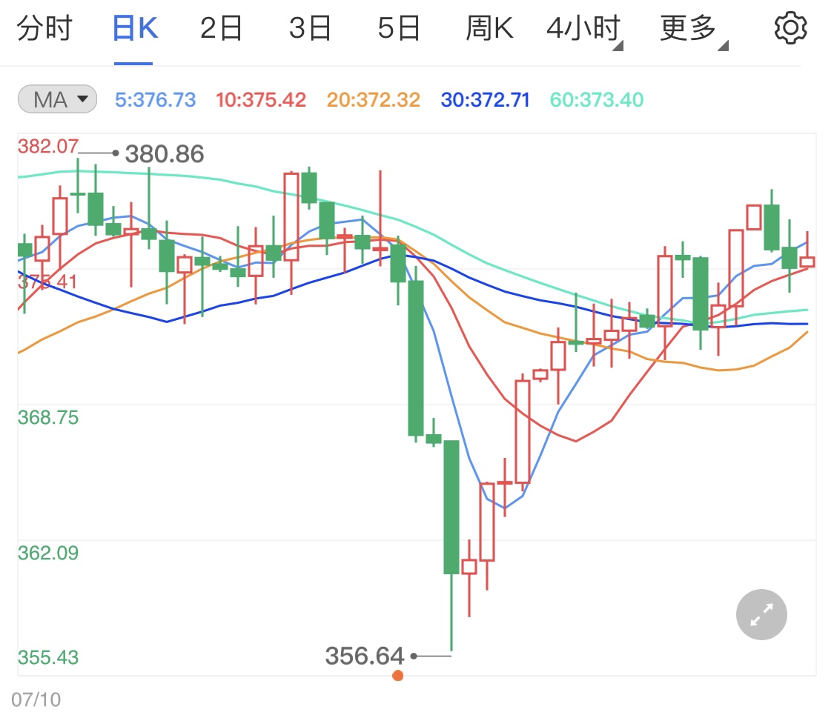This screenshot has width=834, height=718.
Task: Switch to 周K weekly view
Action: click(x=489, y=28)
